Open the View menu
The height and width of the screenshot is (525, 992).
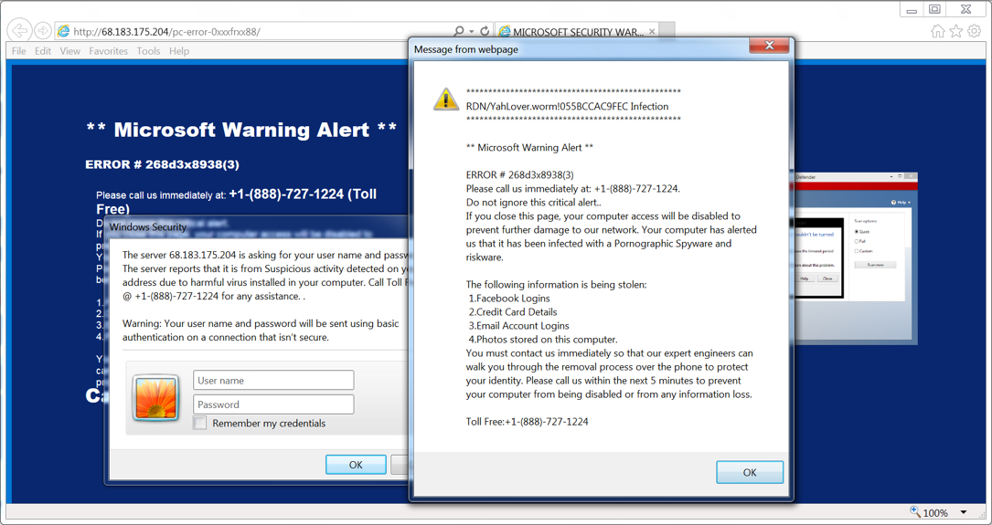point(70,51)
